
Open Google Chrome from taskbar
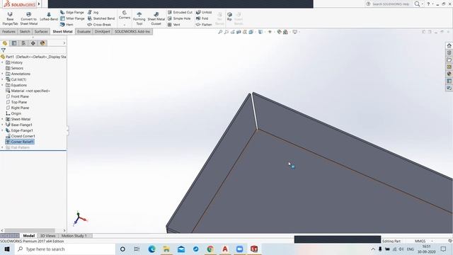click(210, 249)
